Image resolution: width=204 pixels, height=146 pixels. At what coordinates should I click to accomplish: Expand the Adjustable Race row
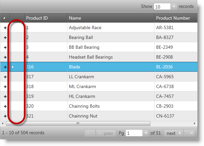[5, 28]
